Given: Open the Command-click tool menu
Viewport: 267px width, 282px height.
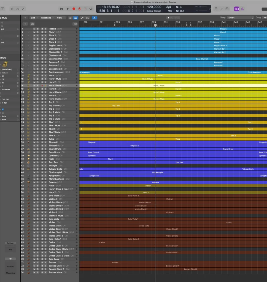Looking at the screenshot, I should (x=177, y=18).
